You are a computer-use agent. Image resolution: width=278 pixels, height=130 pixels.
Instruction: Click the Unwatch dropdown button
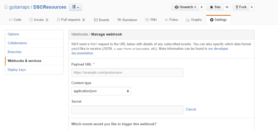[185, 7]
